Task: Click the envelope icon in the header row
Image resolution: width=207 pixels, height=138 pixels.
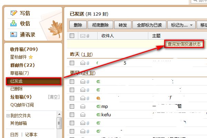Action: point(83,36)
